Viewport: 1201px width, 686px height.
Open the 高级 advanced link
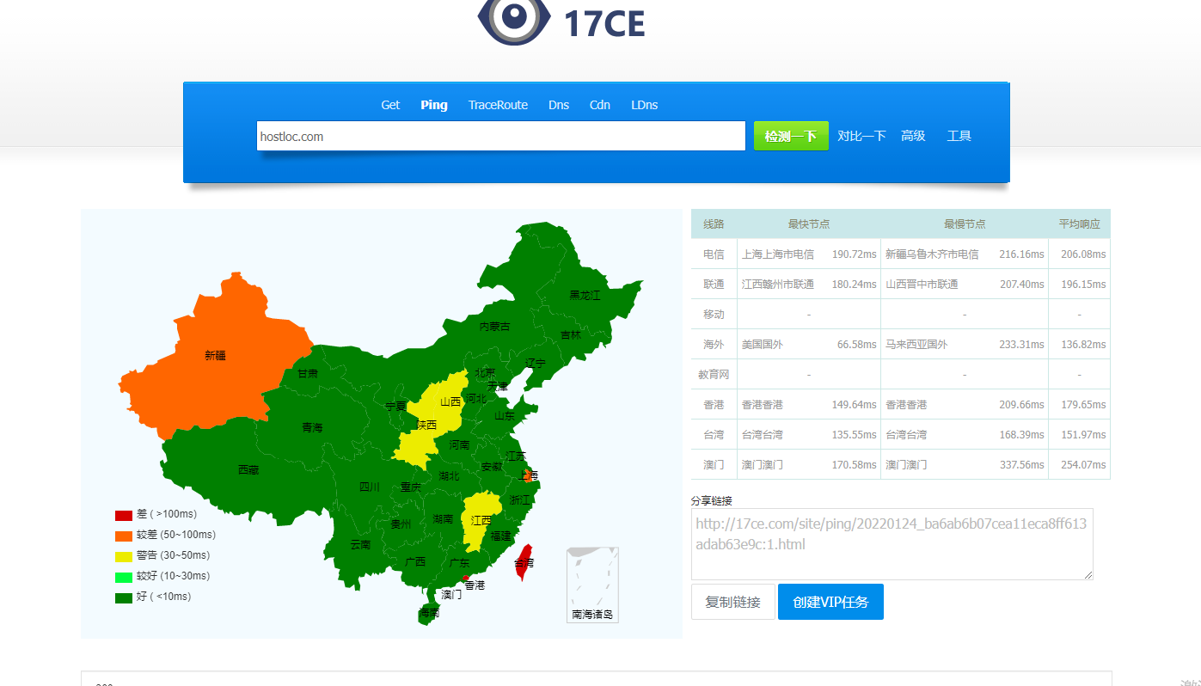[x=913, y=136]
